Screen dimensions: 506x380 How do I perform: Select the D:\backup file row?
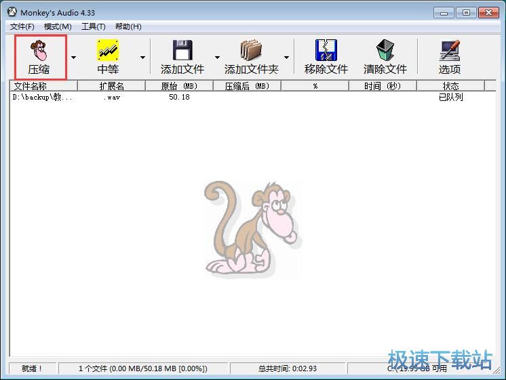253,97
